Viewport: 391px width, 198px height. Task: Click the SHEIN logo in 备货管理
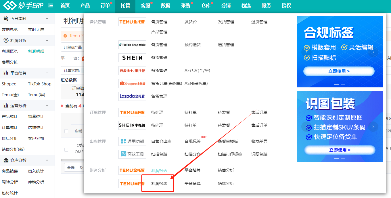pyautogui.click(x=132, y=58)
